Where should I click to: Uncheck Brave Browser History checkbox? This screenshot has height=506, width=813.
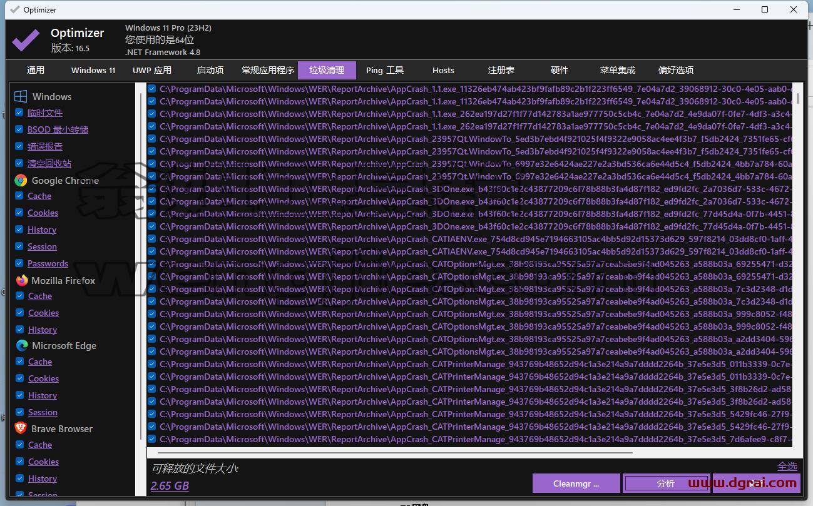tap(19, 478)
